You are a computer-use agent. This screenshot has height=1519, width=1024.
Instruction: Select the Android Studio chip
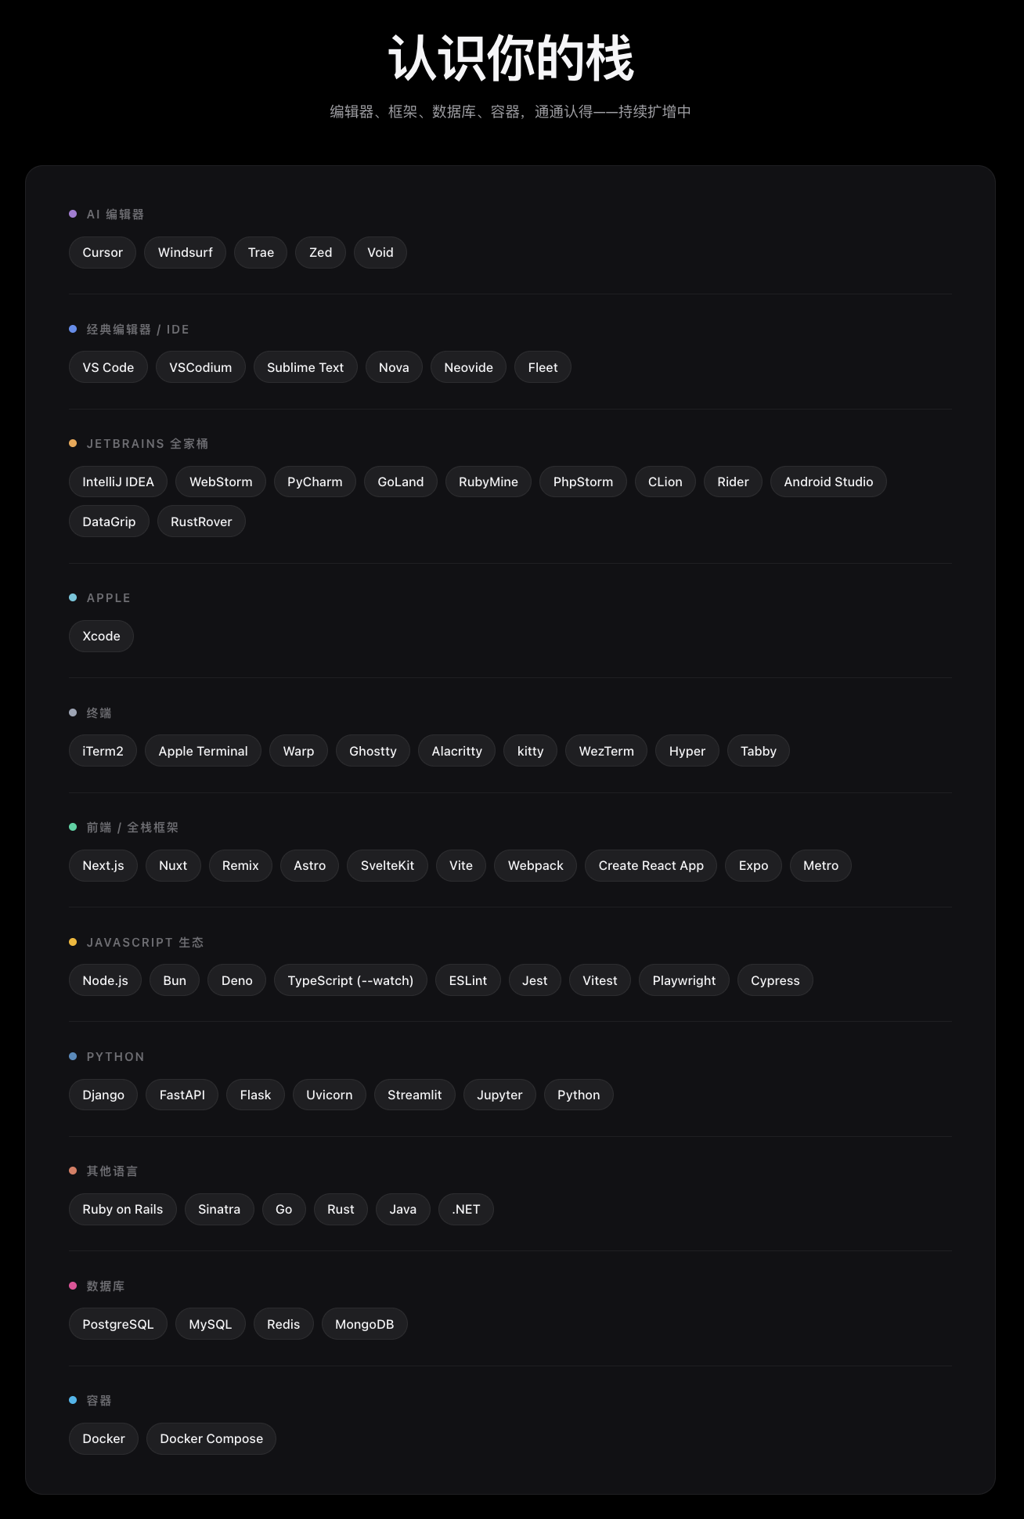point(828,482)
